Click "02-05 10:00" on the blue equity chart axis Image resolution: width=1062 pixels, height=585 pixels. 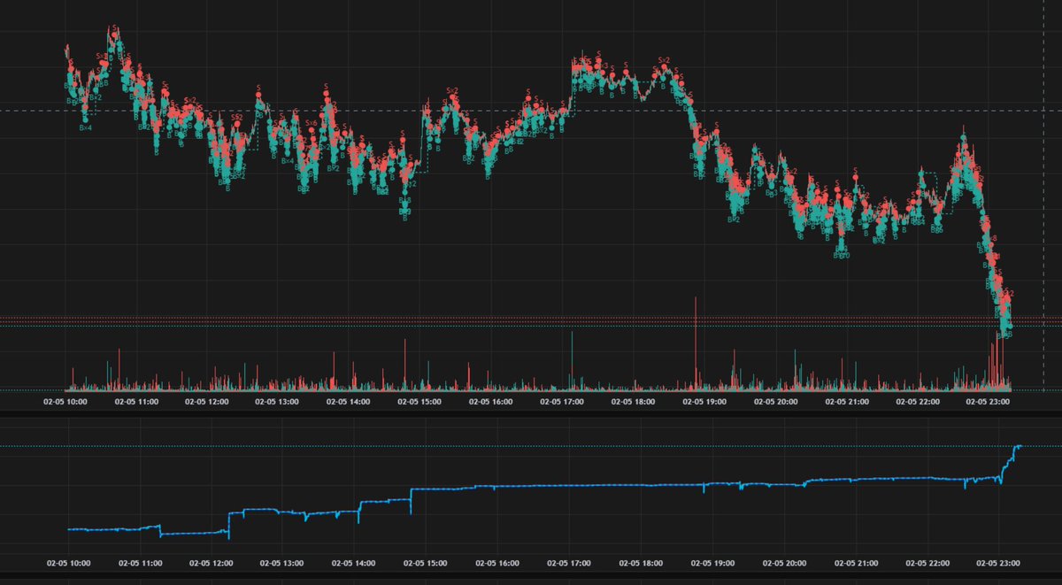(x=67, y=561)
